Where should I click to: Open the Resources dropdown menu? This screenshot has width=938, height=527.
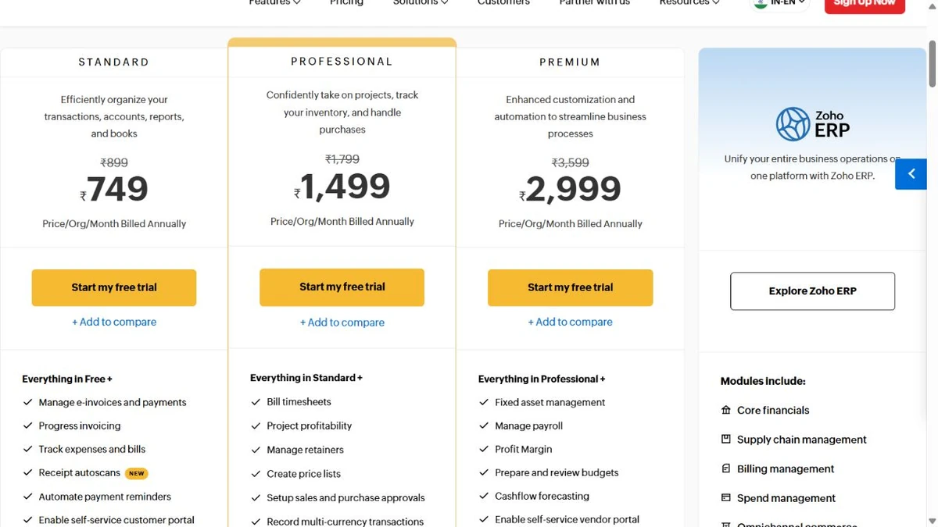click(x=689, y=3)
